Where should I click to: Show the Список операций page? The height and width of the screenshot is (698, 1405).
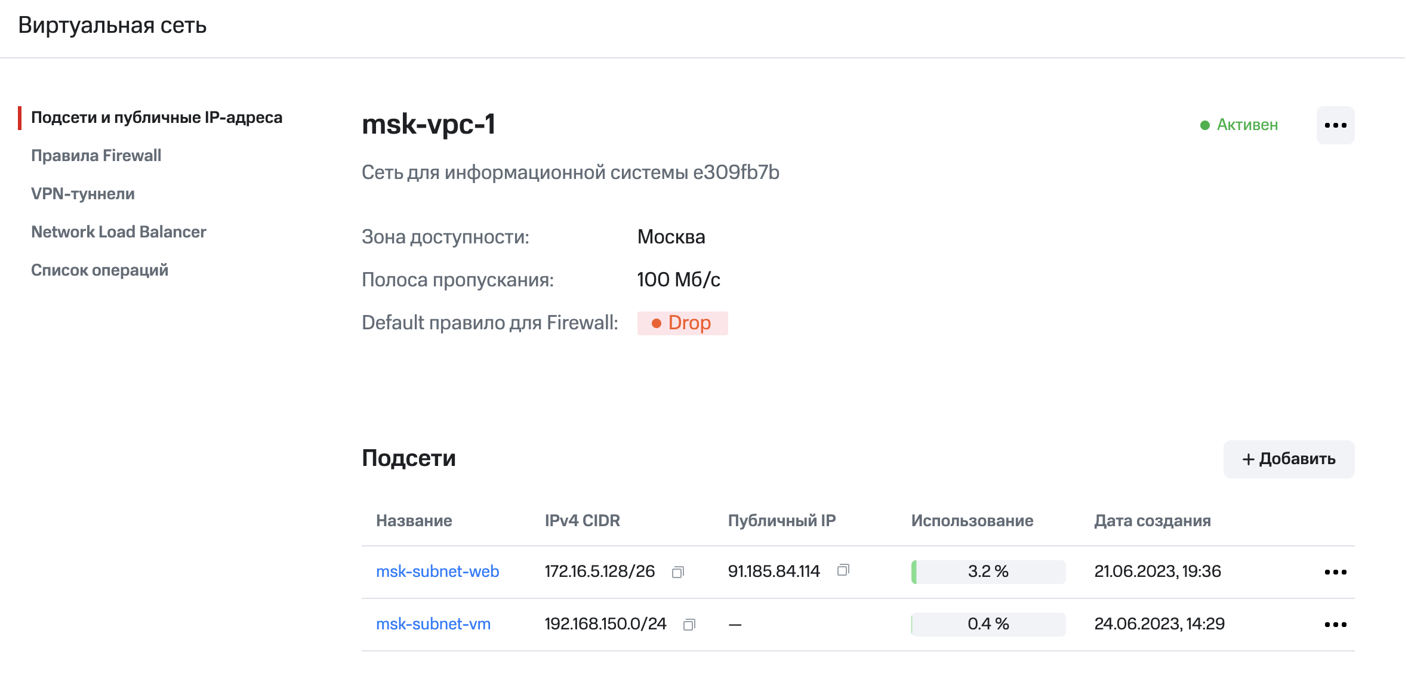tap(100, 270)
